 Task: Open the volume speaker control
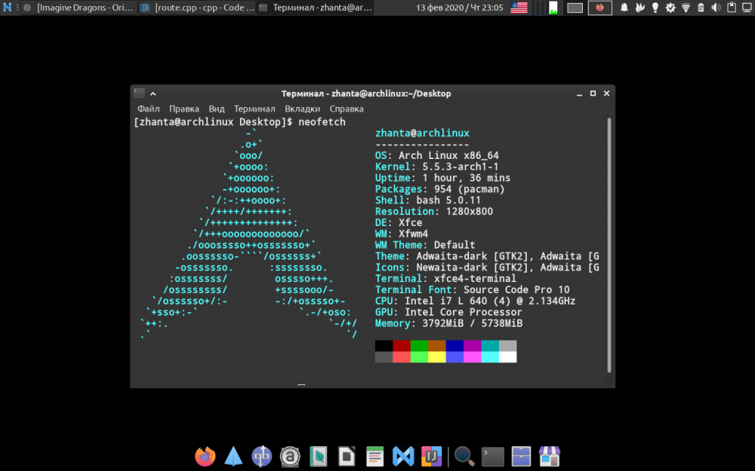click(x=716, y=8)
